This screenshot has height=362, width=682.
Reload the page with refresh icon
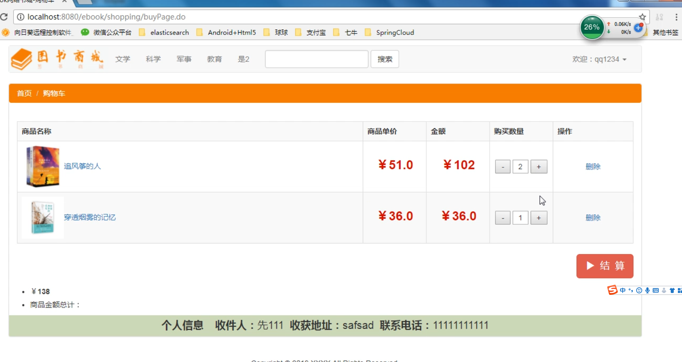(x=4, y=17)
